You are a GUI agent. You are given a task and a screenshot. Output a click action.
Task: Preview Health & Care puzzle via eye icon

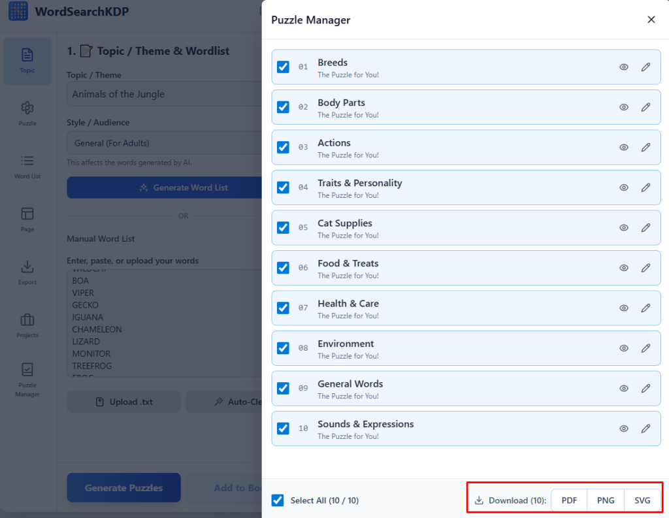click(x=624, y=308)
